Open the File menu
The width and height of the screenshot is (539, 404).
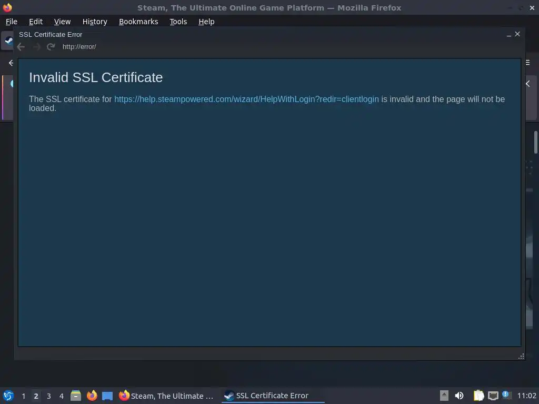(12, 22)
